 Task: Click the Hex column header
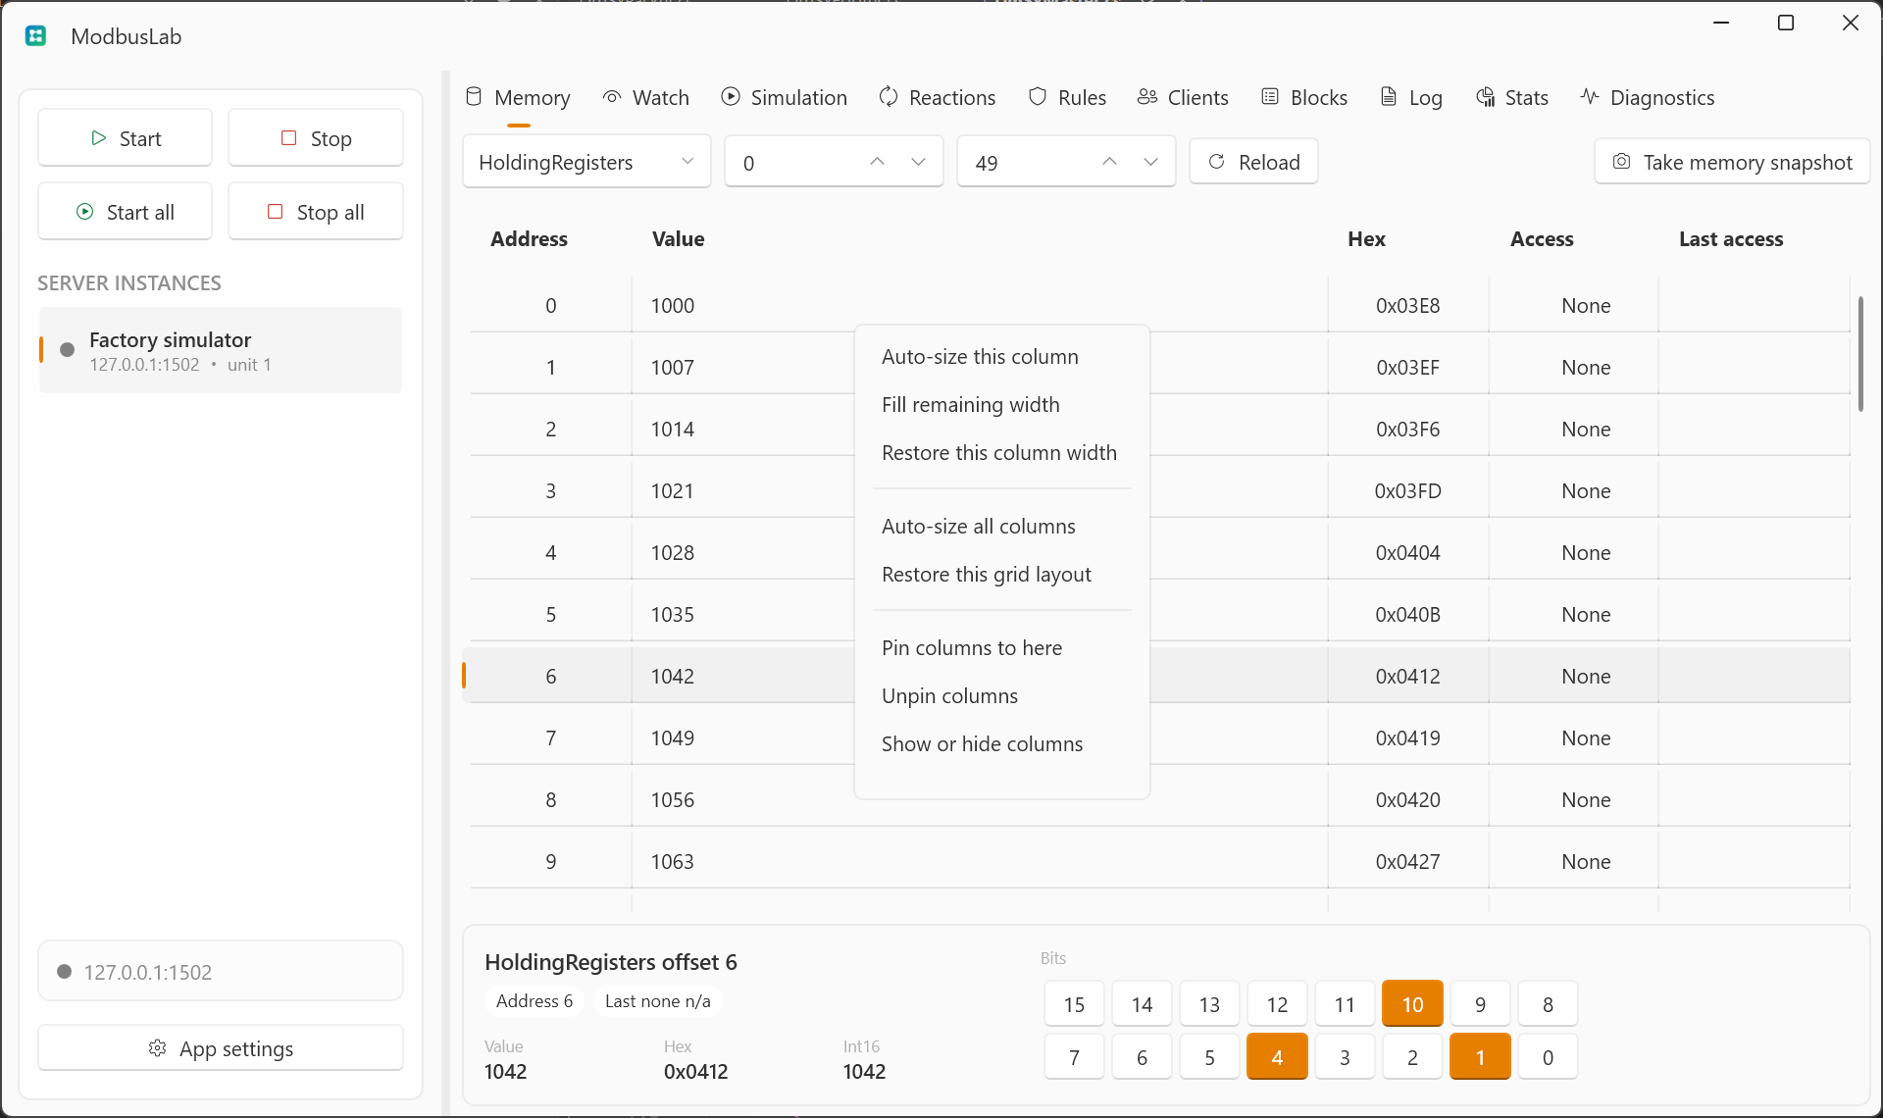[x=1366, y=239]
